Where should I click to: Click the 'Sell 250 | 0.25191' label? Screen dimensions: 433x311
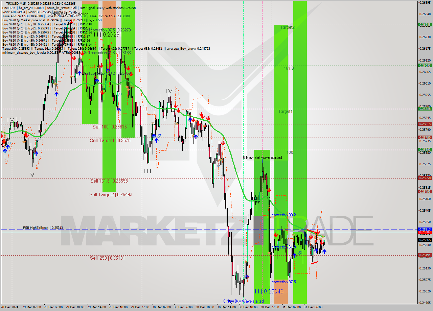(107, 258)
